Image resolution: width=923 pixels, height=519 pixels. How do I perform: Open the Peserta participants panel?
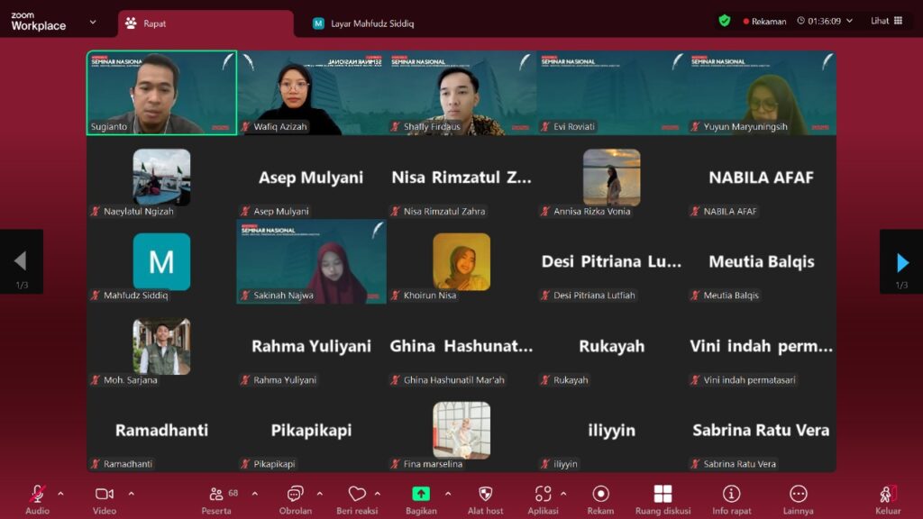(216, 495)
